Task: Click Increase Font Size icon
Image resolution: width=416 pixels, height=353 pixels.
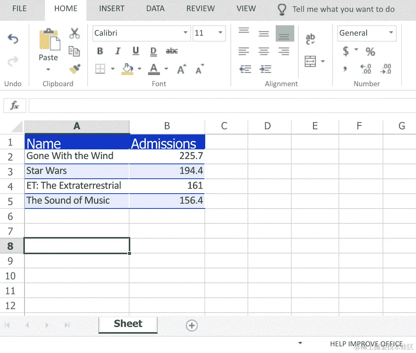Action: 182,69
